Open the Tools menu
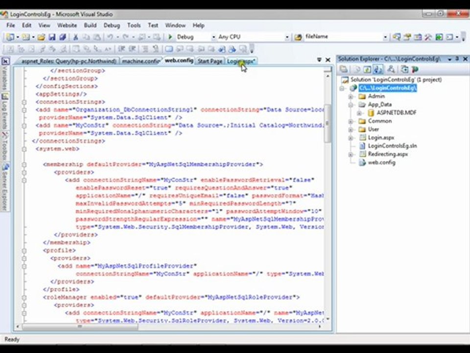The image size is (470, 353). 134,25
